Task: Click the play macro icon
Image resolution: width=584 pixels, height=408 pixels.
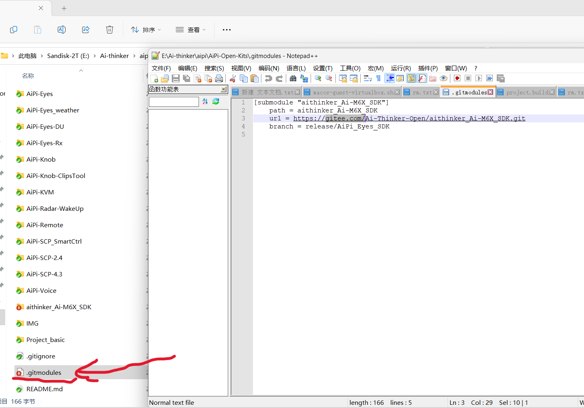Action: coord(479,78)
